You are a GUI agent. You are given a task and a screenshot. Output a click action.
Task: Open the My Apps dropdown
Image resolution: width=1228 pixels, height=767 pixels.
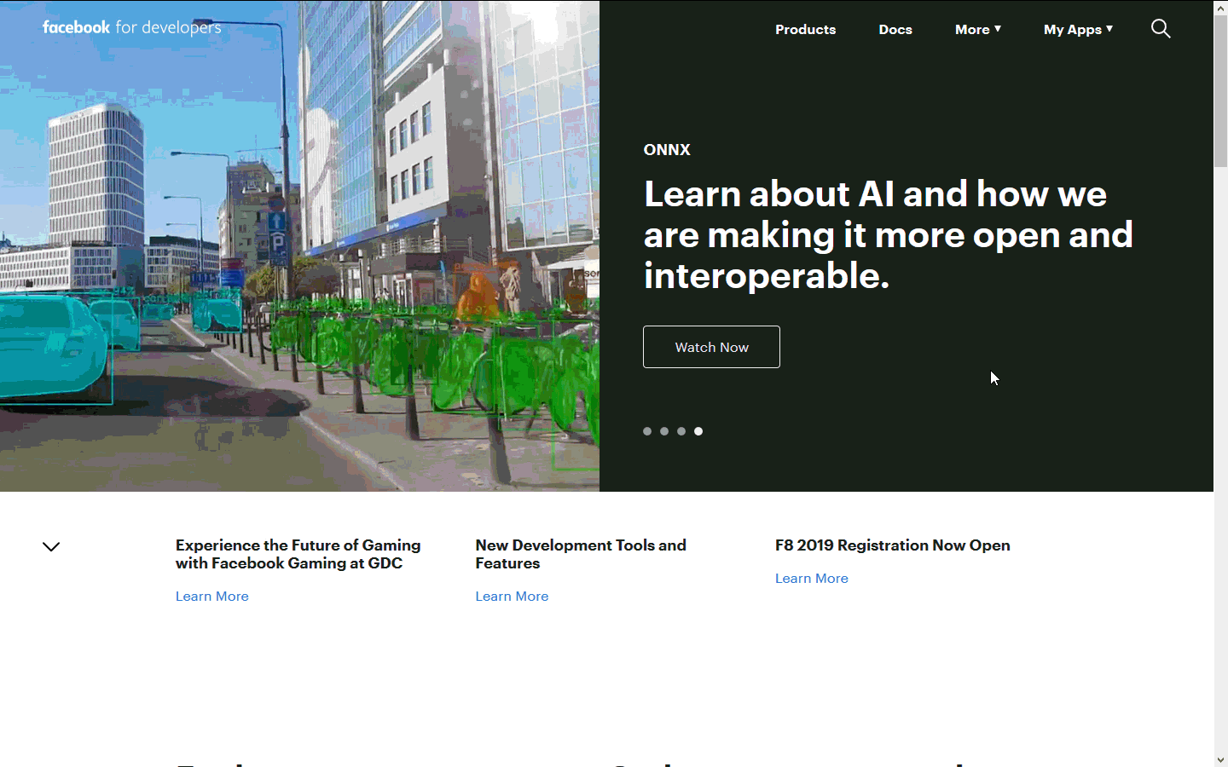pyautogui.click(x=1078, y=29)
